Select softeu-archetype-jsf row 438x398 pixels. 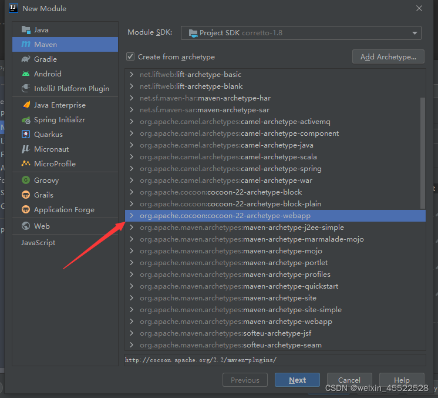[275, 333]
